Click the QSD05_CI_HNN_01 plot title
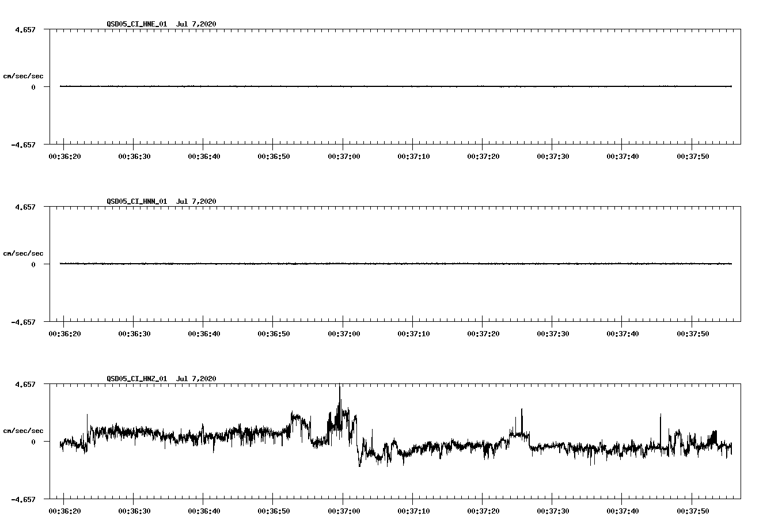 [161, 201]
